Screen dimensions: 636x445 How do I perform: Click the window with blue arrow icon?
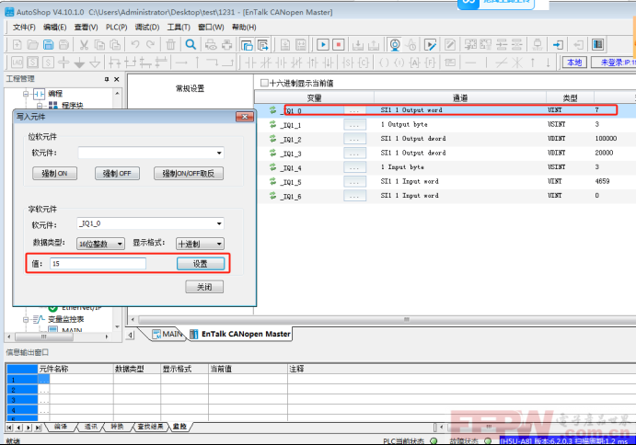click(263, 44)
